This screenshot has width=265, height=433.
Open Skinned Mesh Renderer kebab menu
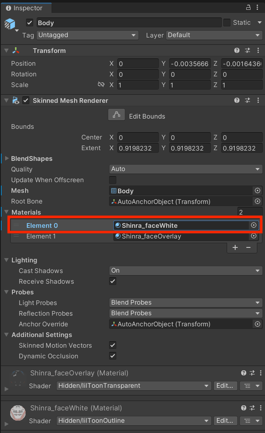[258, 100]
